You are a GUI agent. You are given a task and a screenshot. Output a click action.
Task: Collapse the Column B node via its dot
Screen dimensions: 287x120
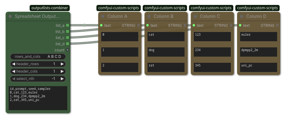pyautogui.click(x=149, y=16)
